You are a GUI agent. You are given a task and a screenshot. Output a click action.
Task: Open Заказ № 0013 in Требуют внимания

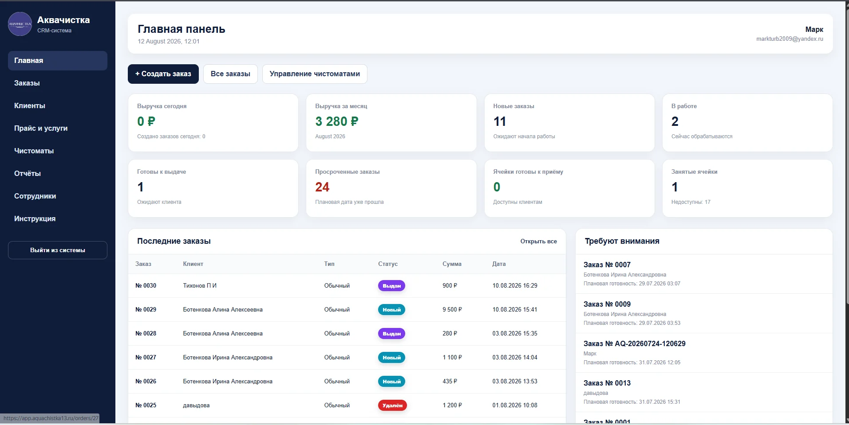pyautogui.click(x=704, y=392)
